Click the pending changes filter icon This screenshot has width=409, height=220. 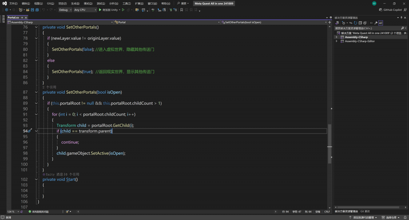(x=343, y=23)
